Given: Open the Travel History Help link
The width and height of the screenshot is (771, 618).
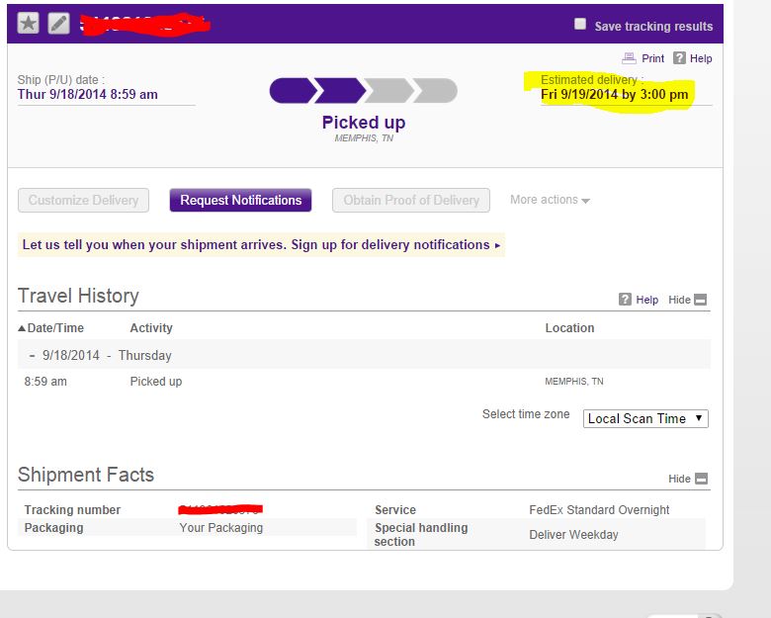Looking at the screenshot, I should coord(646,300).
